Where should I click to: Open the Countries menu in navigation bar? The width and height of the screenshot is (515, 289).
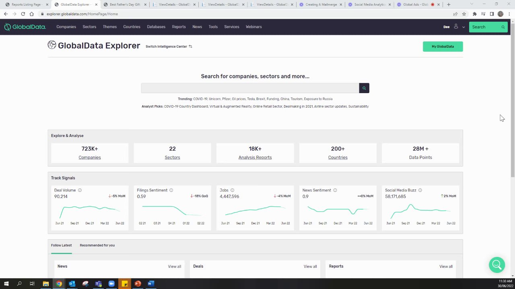(x=132, y=27)
